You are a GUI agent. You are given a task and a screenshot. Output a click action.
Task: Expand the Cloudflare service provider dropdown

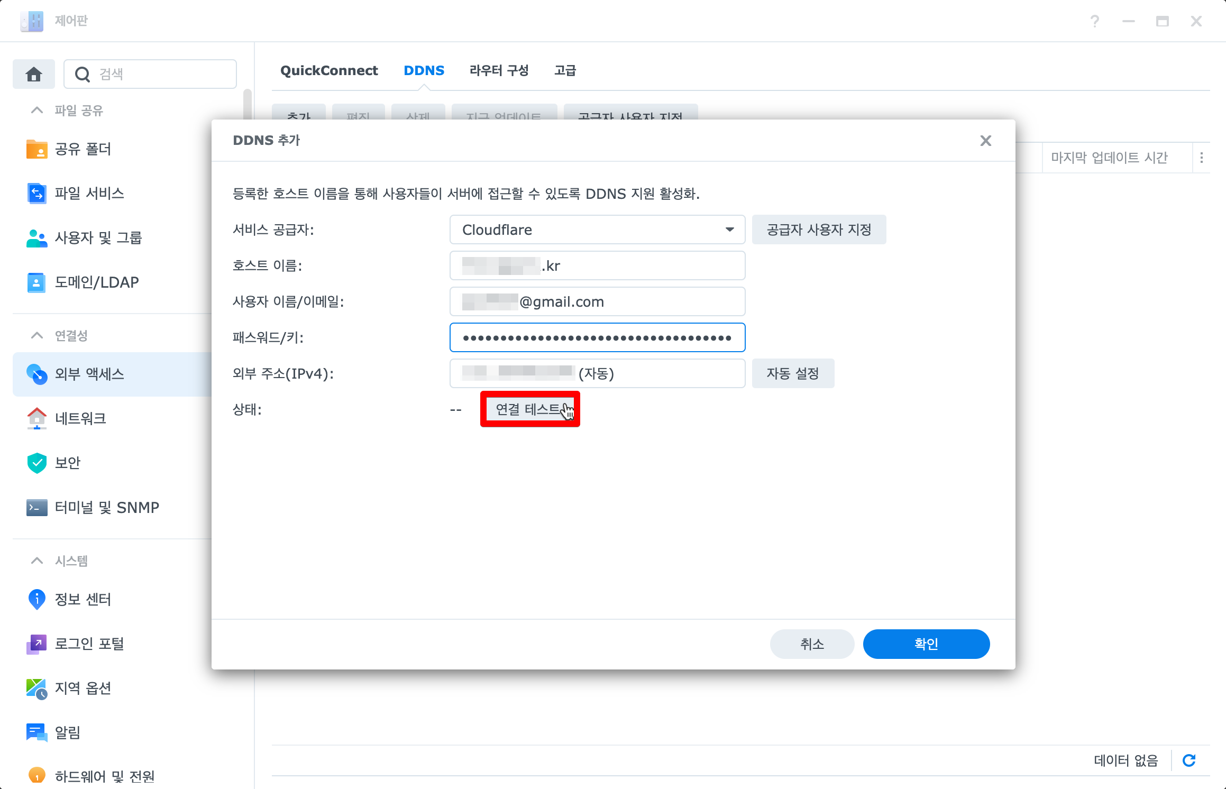729,230
